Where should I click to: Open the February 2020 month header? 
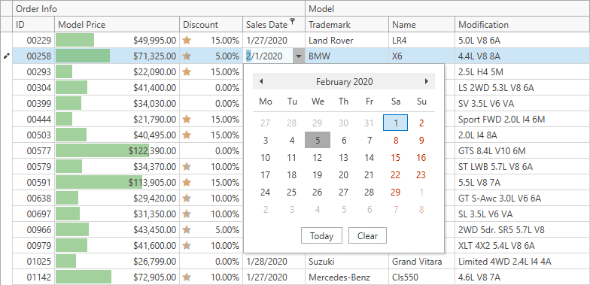click(x=345, y=81)
